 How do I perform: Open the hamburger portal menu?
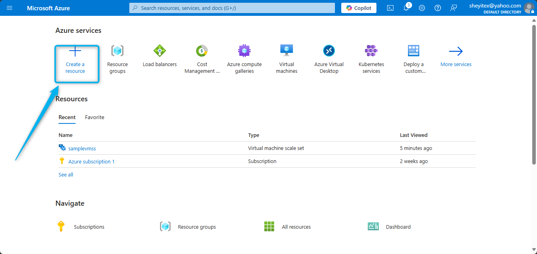[9, 8]
